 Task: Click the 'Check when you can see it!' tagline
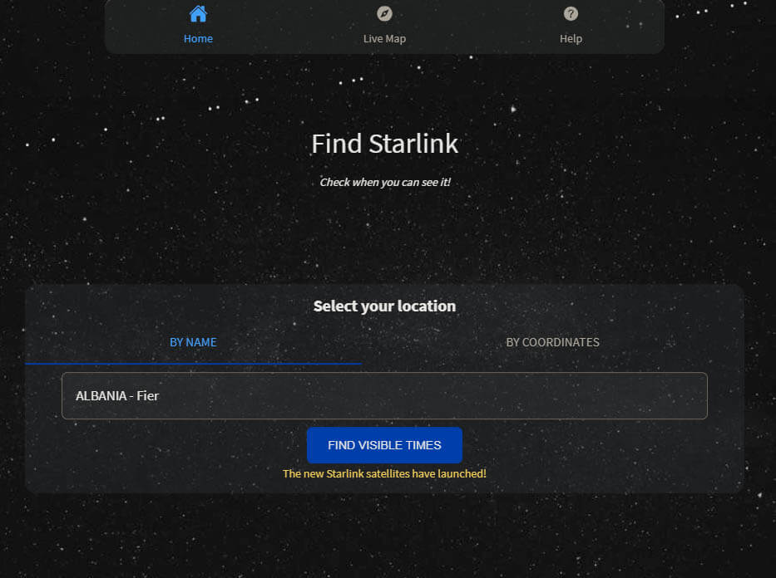(385, 183)
